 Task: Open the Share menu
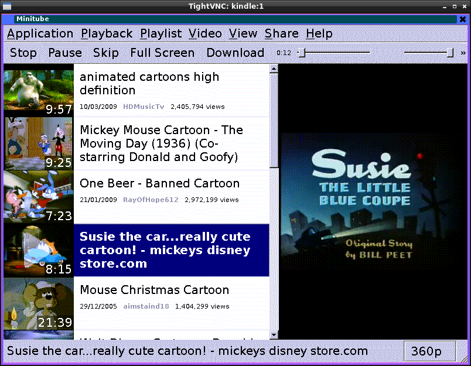click(x=281, y=33)
